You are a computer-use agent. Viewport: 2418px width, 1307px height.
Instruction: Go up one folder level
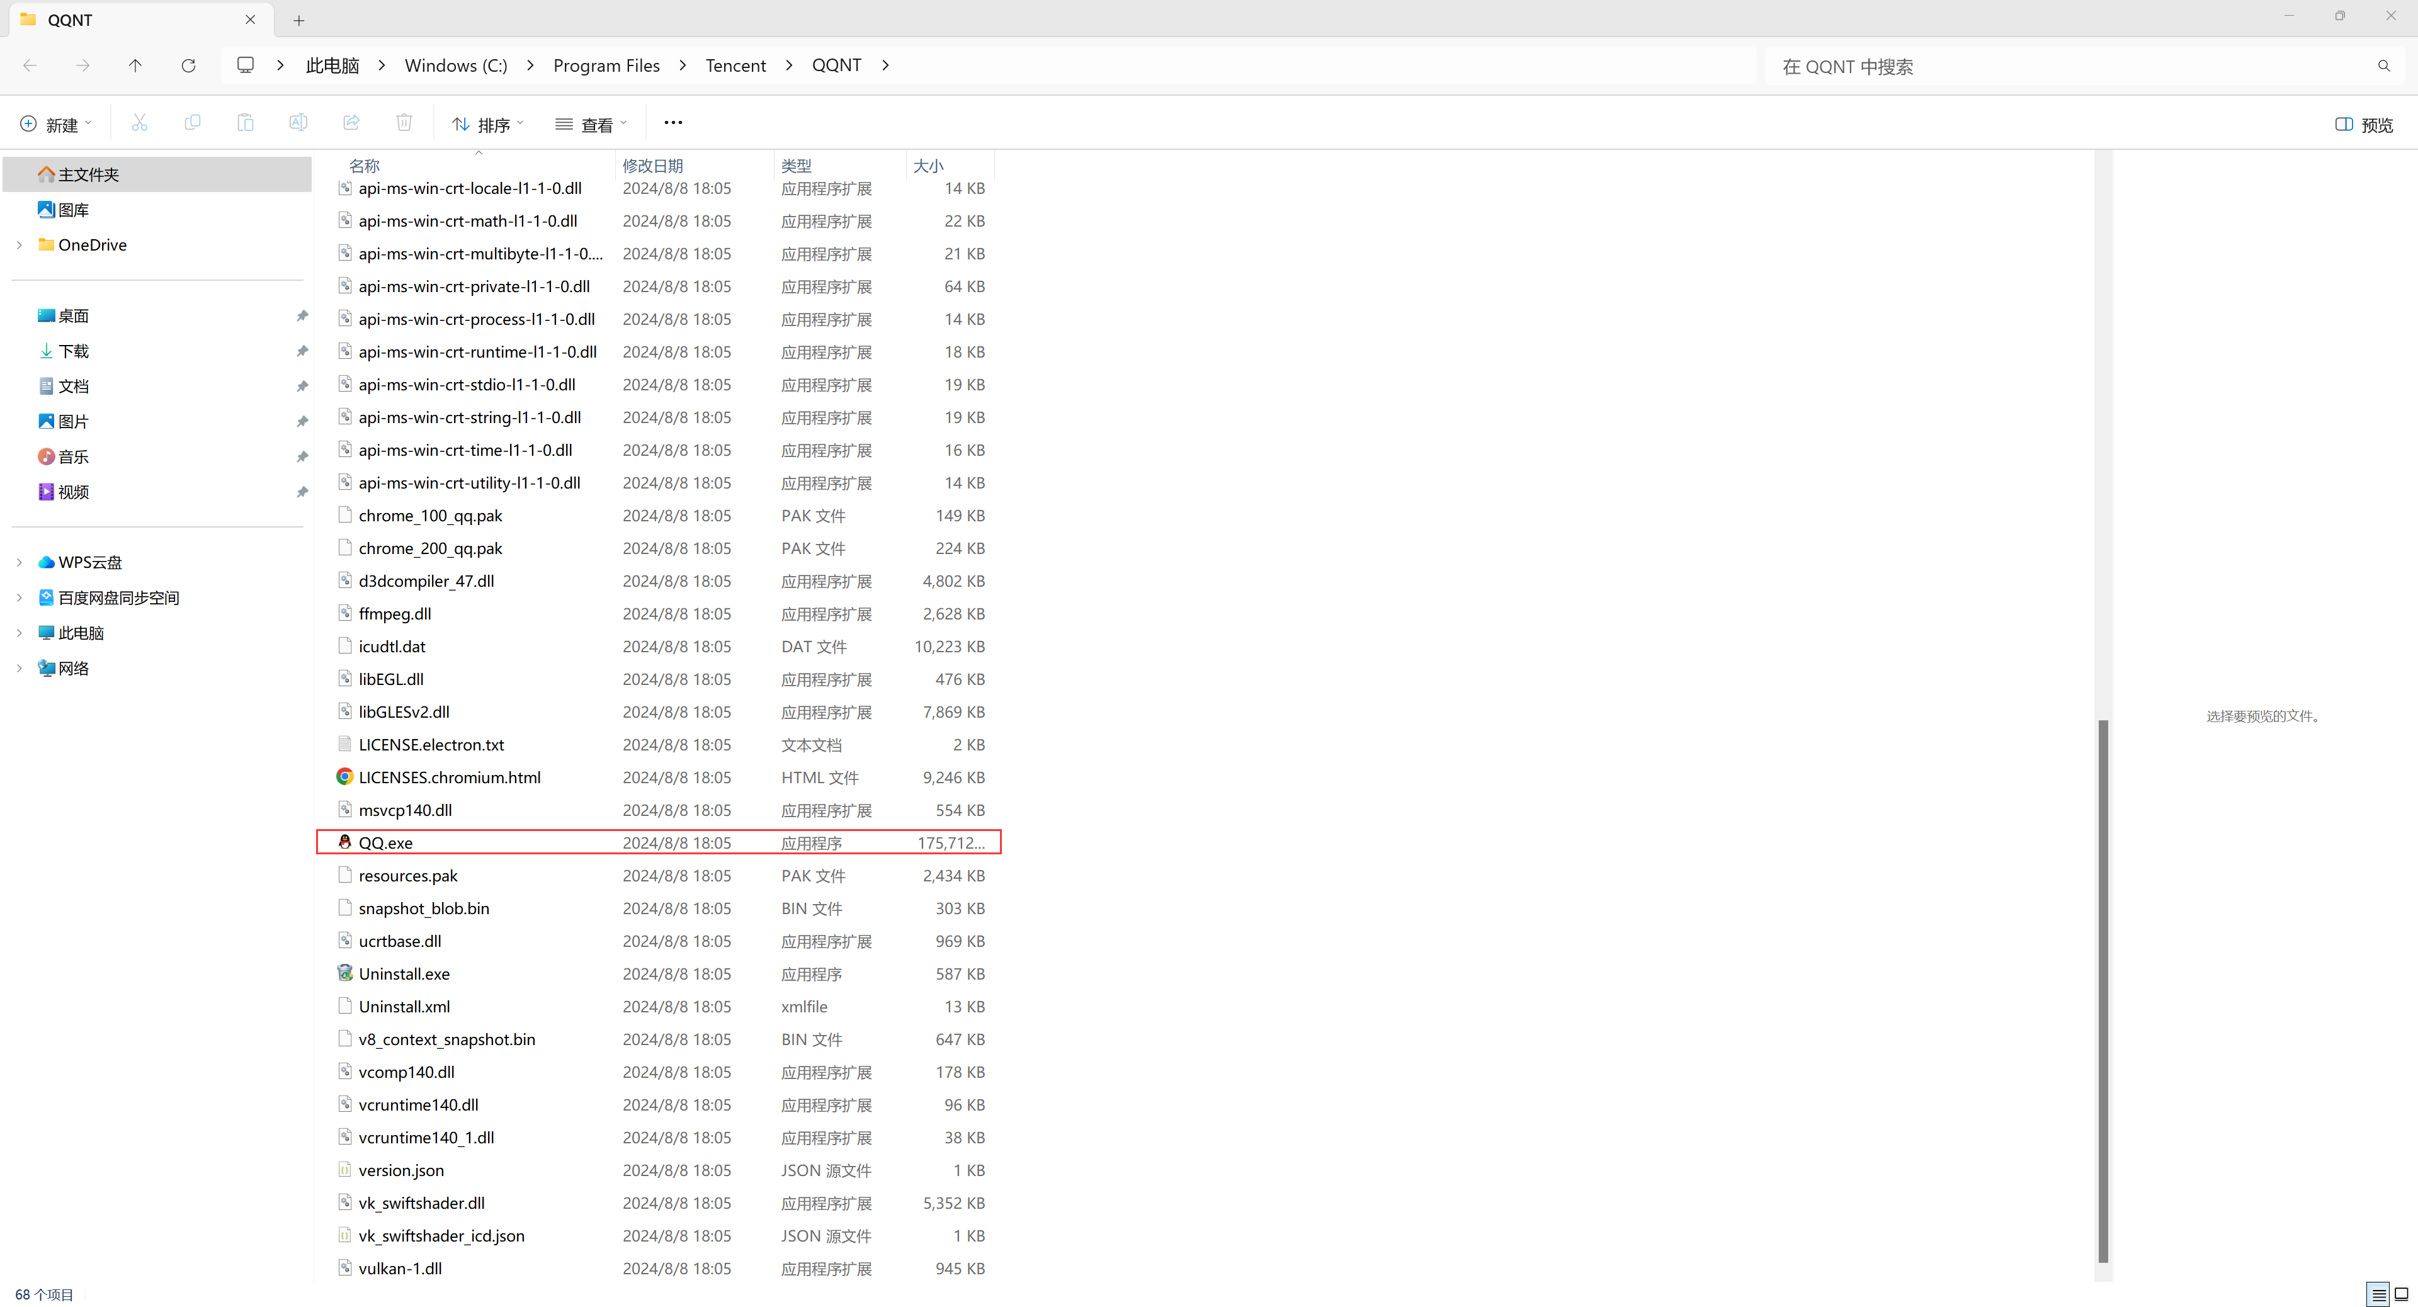point(135,65)
